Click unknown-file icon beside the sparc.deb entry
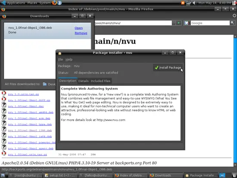237x178 pixels. [4, 147]
